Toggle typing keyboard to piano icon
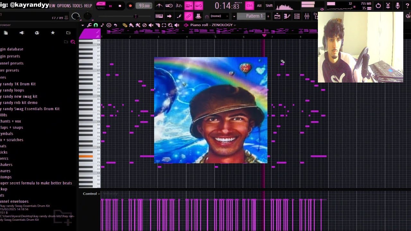This screenshot has width=411, height=231. (159, 16)
